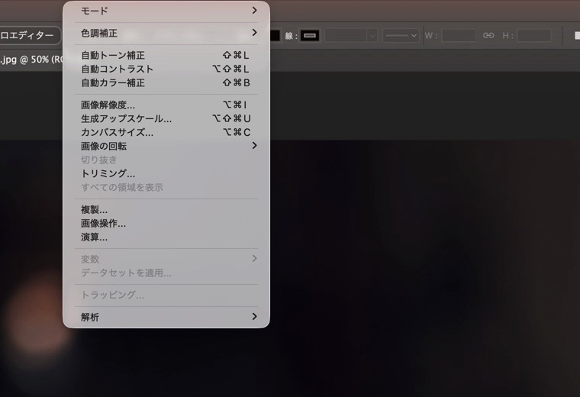Image resolution: width=580 pixels, height=397 pixels.
Task: Choose 自動コントラスト
Action: (x=166, y=69)
